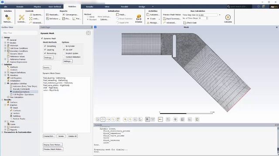This screenshot has width=279, height=156.
Task: Open Manage in Activities group
Action: coord(153,23)
